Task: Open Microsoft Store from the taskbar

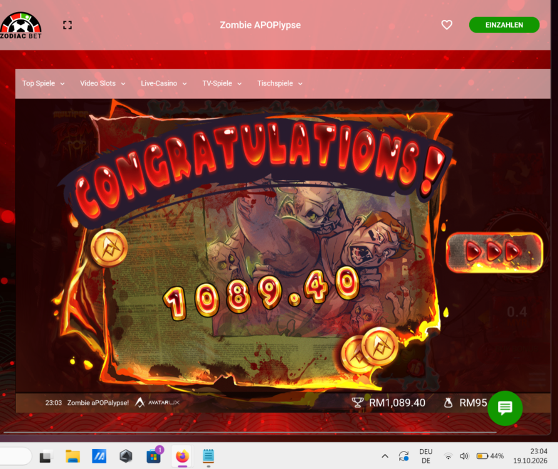Action: click(x=154, y=456)
